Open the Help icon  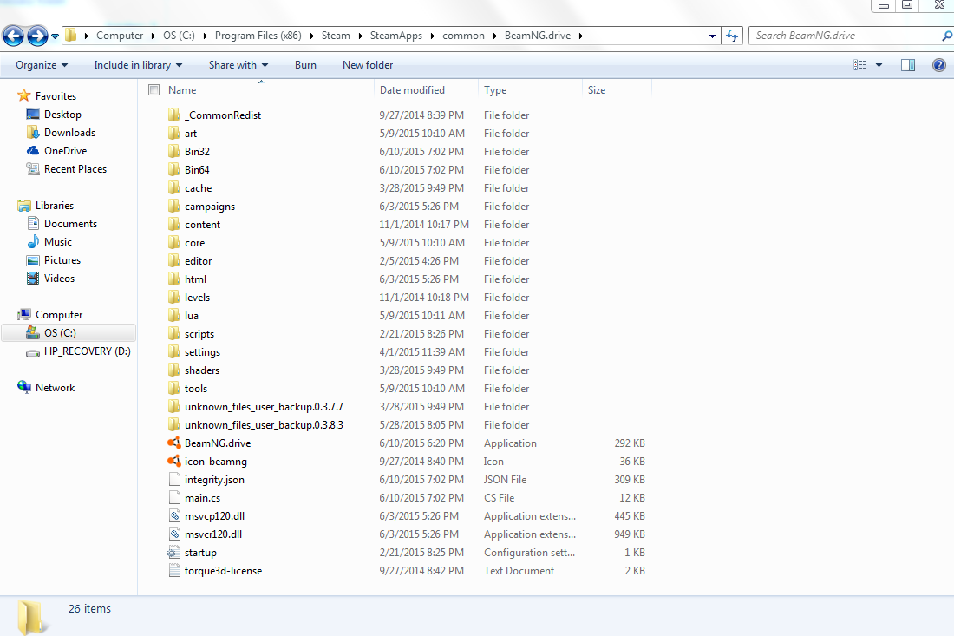click(938, 65)
